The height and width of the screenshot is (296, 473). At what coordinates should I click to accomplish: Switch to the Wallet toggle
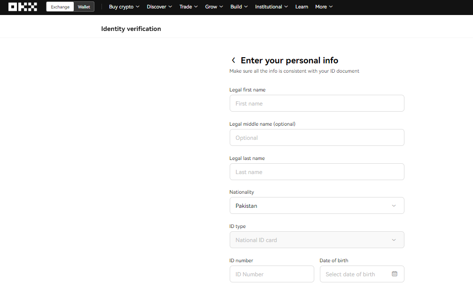[x=84, y=7]
